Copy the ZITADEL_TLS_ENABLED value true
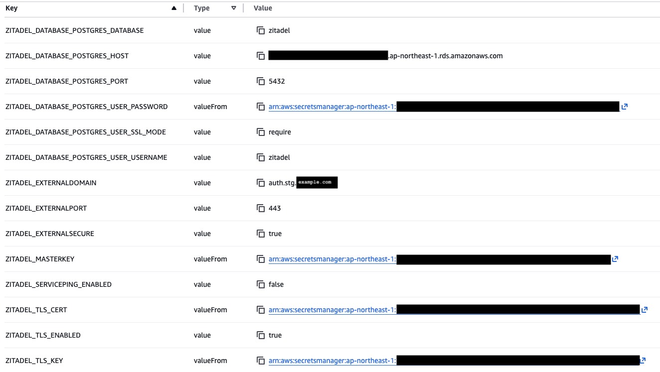The width and height of the screenshot is (660, 372). [260, 336]
